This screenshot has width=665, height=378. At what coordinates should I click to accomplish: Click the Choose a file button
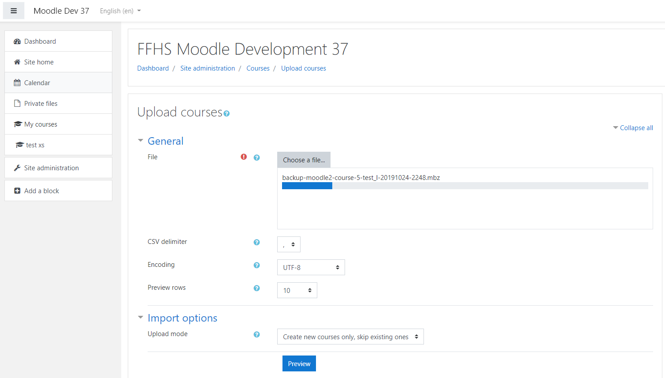coord(304,160)
